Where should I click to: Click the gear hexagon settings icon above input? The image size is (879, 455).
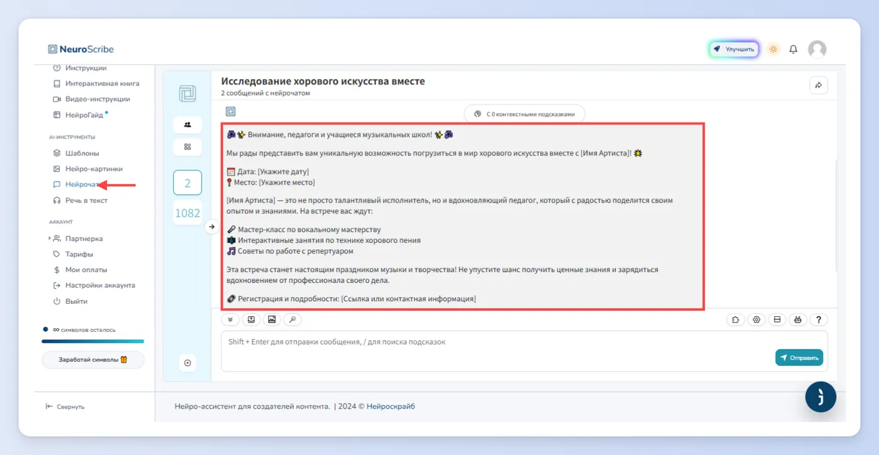tap(757, 319)
